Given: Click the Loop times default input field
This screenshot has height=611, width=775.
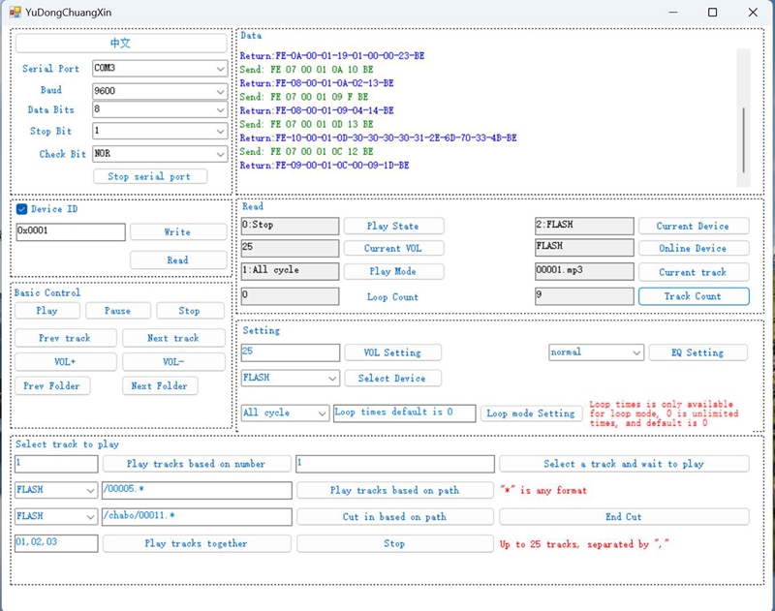Looking at the screenshot, I should [x=405, y=412].
